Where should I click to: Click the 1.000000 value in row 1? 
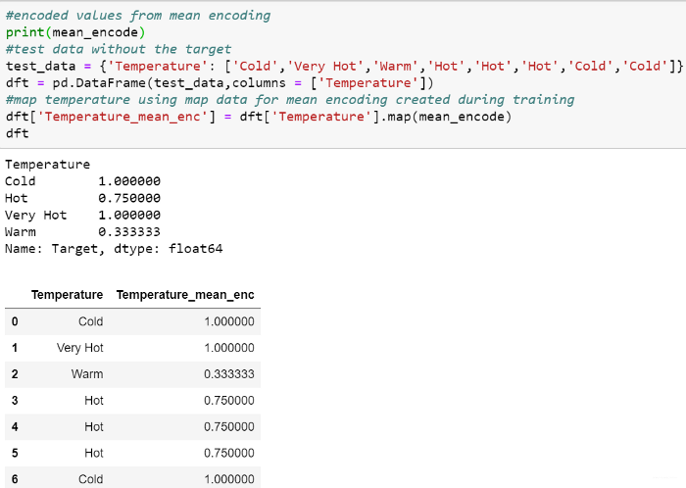(229, 348)
